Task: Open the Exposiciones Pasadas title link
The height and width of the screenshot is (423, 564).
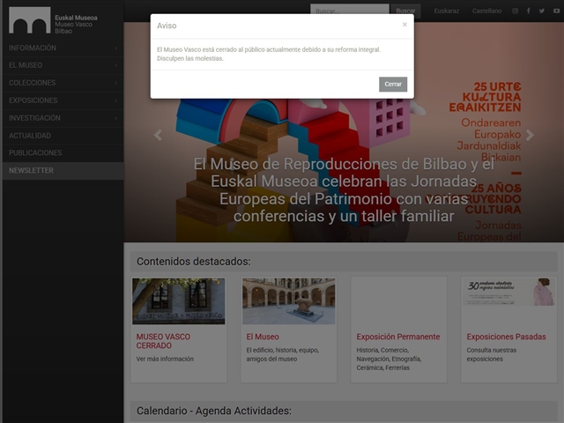Action: tap(506, 337)
